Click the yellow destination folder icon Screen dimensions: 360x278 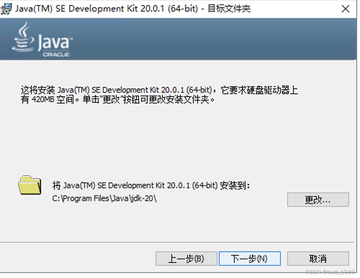30,185
